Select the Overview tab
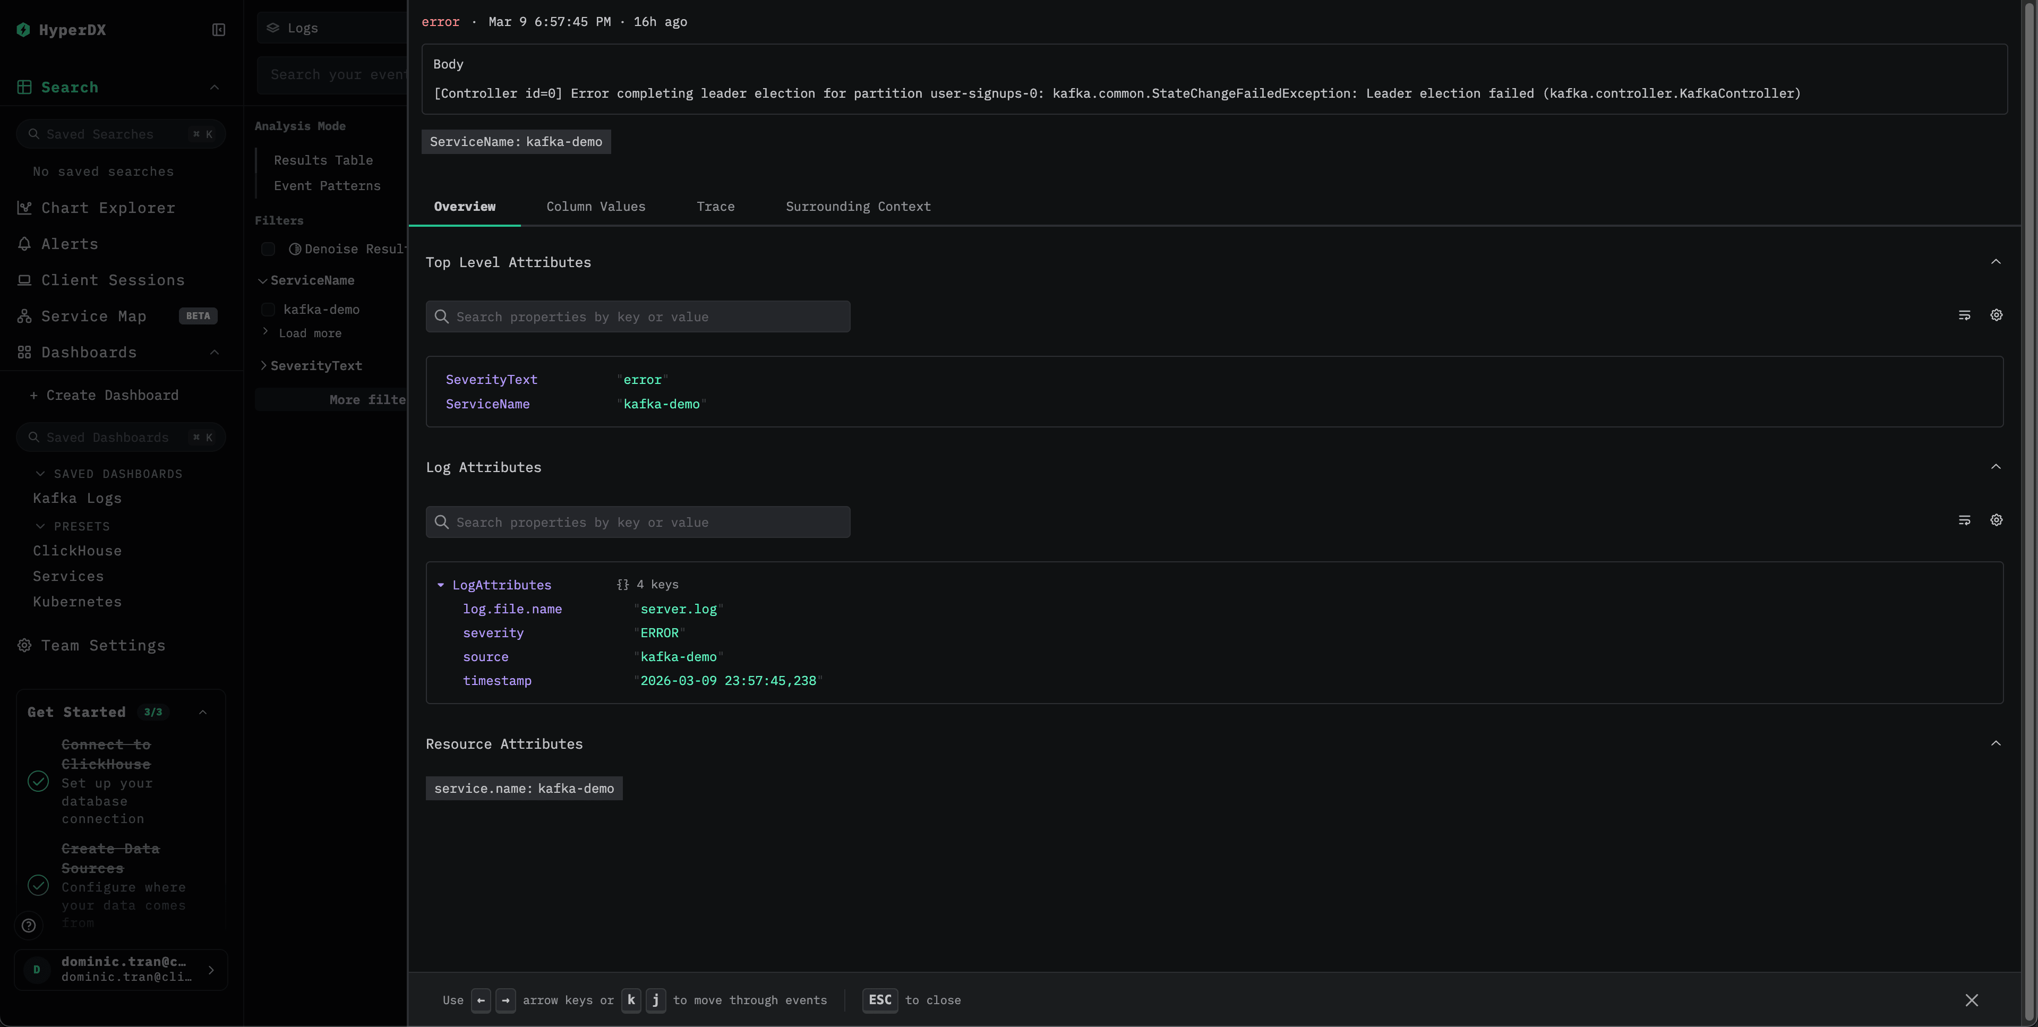Image resolution: width=2038 pixels, height=1027 pixels. click(x=465, y=207)
